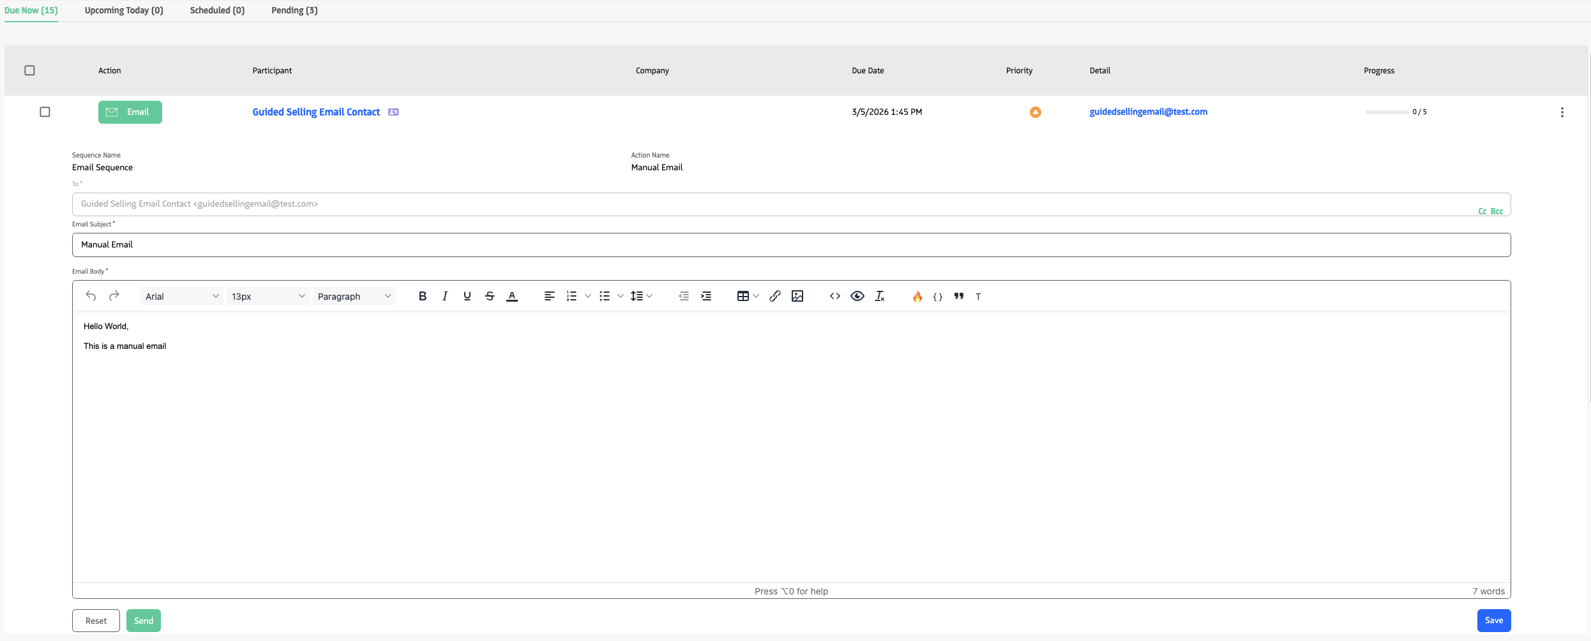Toggle underline formatting for email text

pos(467,296)
